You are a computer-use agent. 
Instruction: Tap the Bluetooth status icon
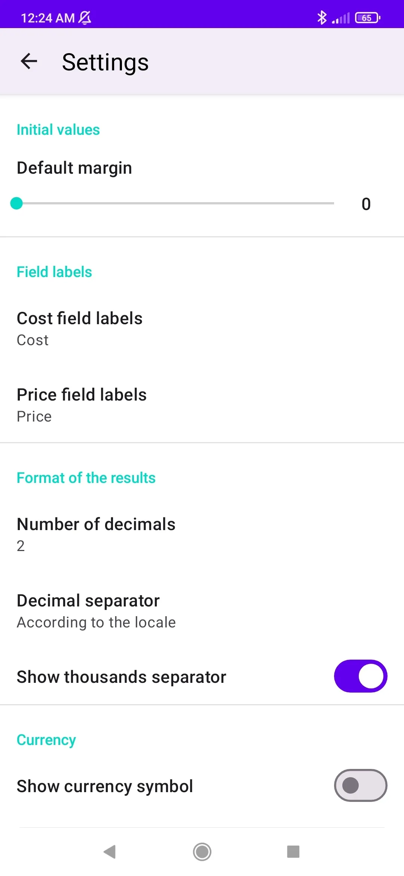click(x=321, y=18)
